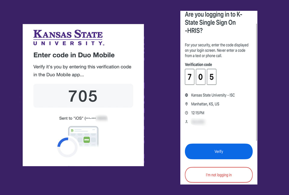Viewport: 289px width, 195px height.
Task: Click the location pin icon beside Manhattan
Action: click(x=187, y=104)
